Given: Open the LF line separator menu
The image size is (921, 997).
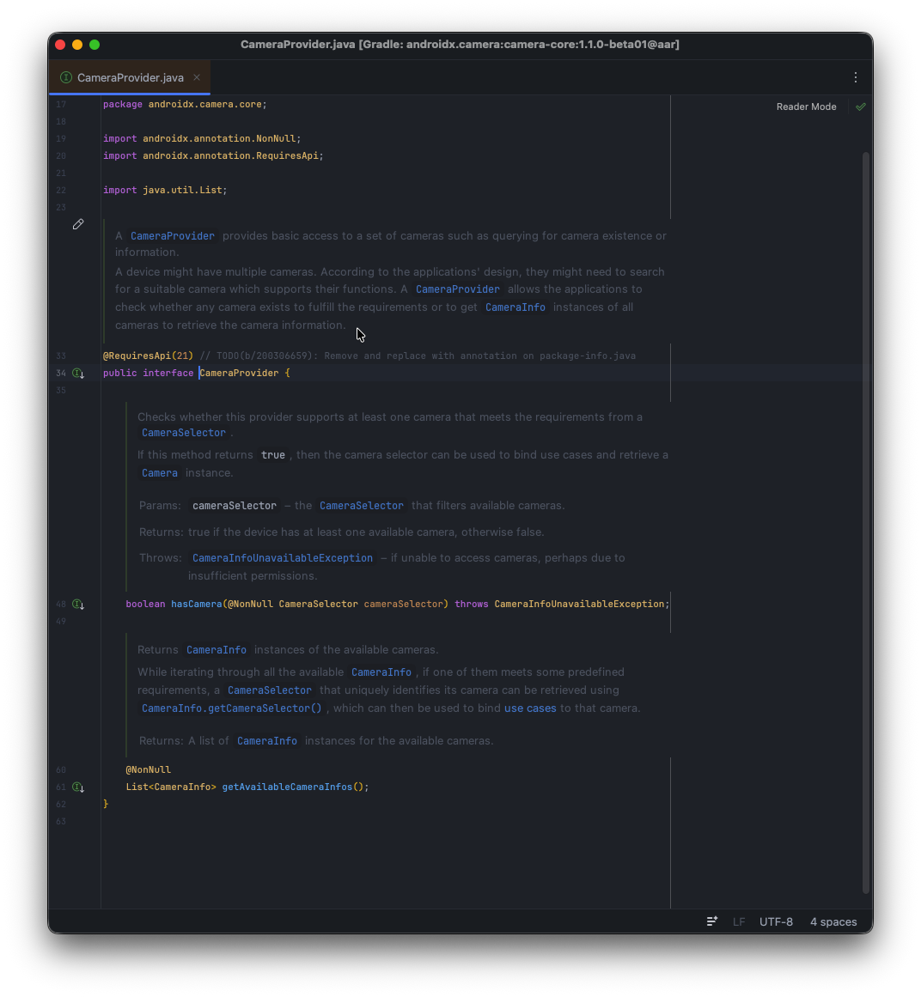Looking at the screenshot, I should 739,922.
